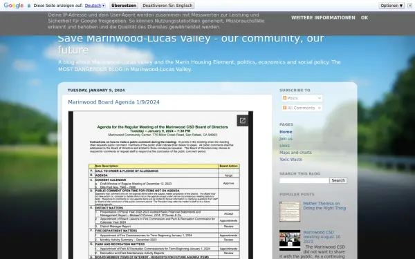Open the Links page

[x=284, y=146]
